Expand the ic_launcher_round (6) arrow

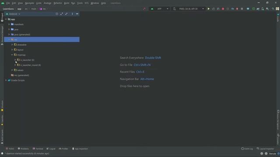point(15,65)
